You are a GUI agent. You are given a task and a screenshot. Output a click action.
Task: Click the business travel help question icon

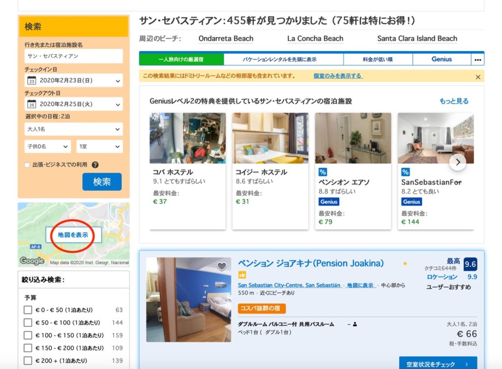(95, 165)
